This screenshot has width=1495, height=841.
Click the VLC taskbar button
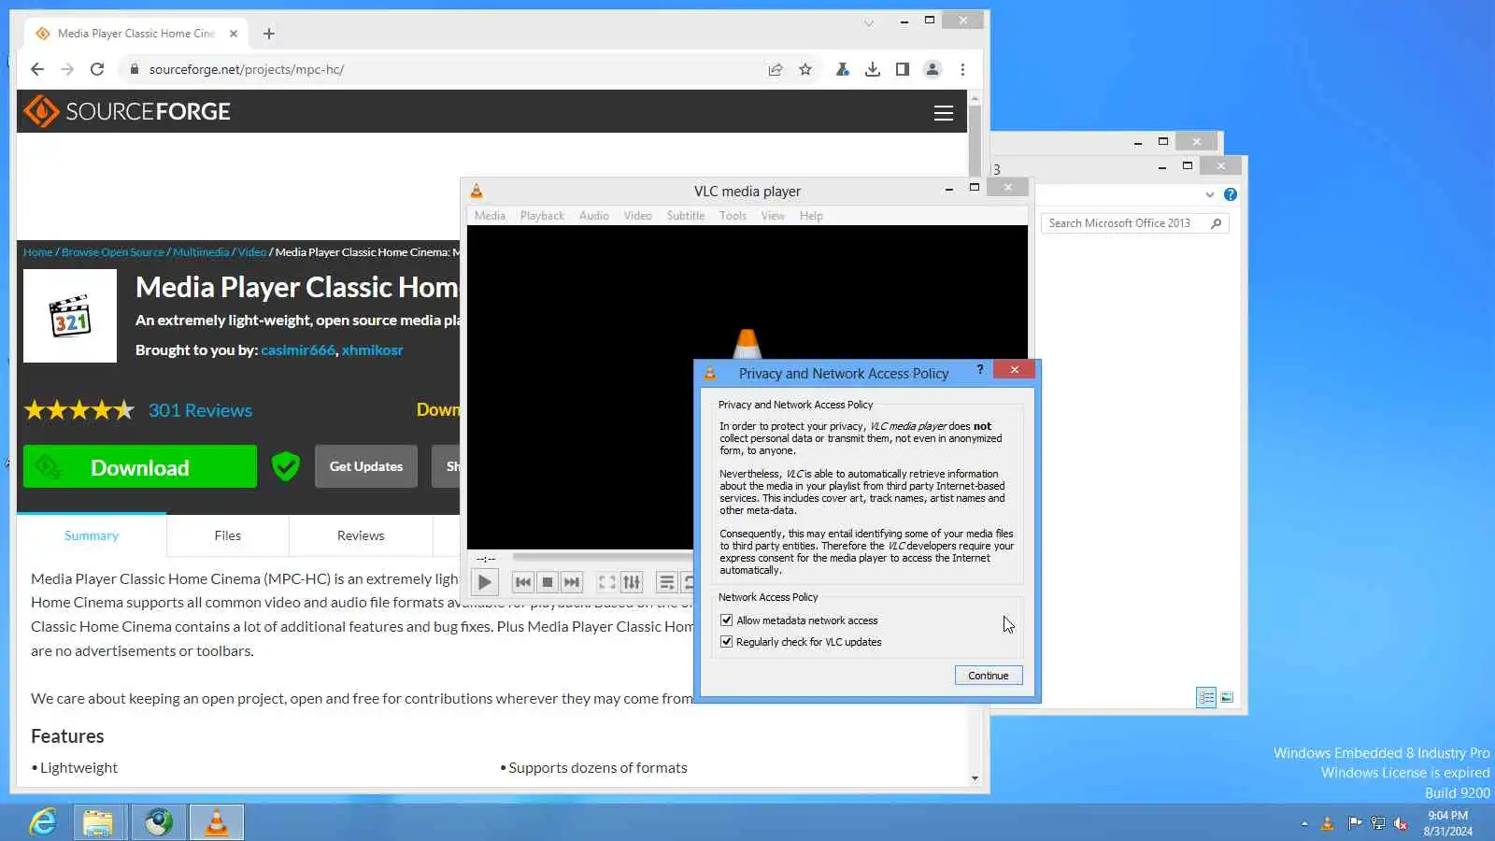pyautogui.click(x=217, y=822)
